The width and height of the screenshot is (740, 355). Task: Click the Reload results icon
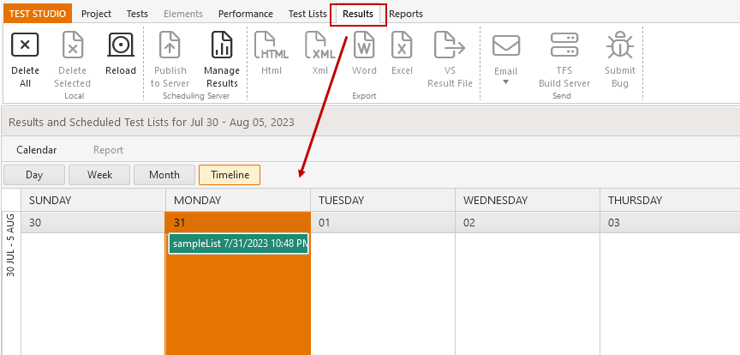[121, 45]
